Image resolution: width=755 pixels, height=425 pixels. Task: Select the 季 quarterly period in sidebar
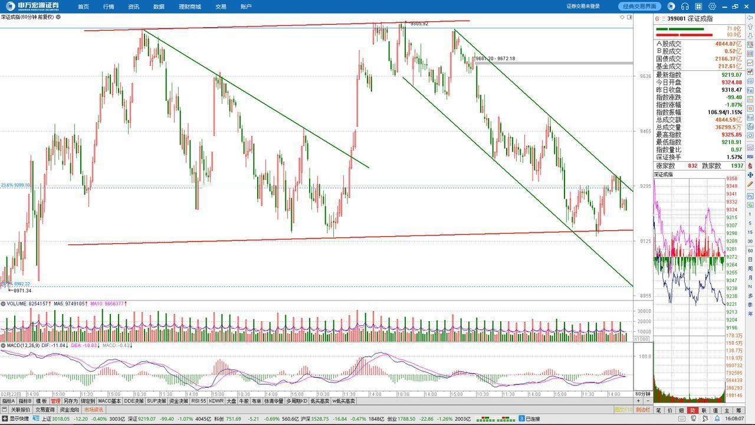point(750,305)
